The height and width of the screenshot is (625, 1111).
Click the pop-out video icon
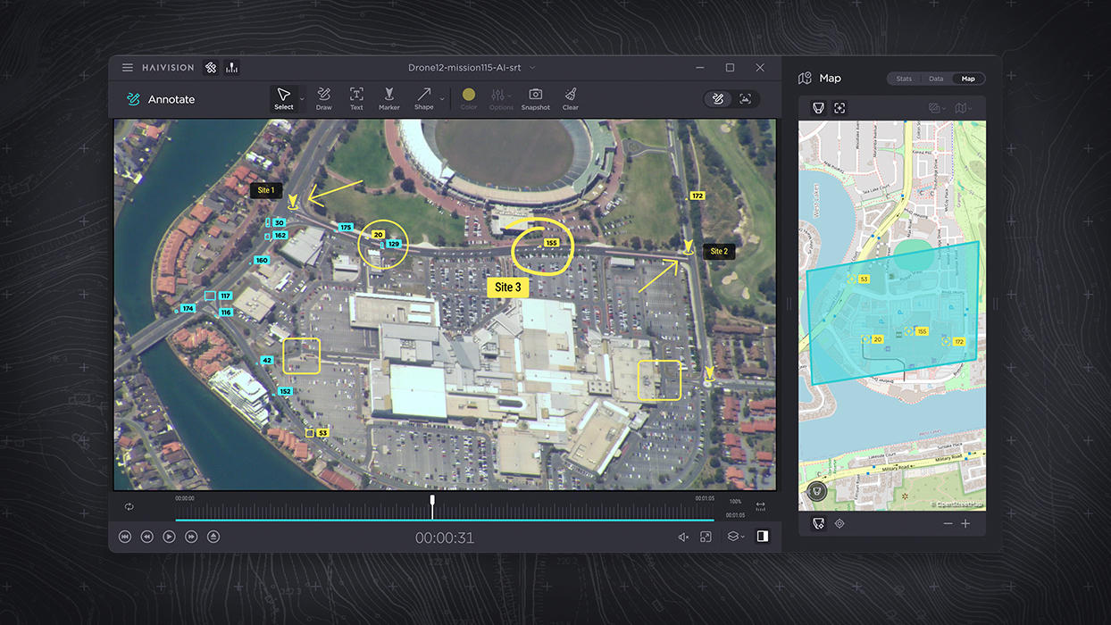pyautogui.click(x=706, y=537)
